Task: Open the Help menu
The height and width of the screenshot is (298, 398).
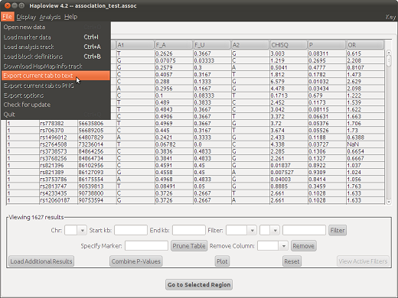Action: [70, 17]
